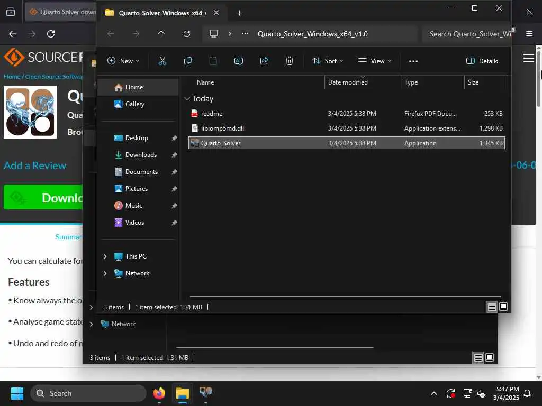The width and height of the screenshot is (542, 406).
Task: Click the browser reload button
Action: [51, 34]
